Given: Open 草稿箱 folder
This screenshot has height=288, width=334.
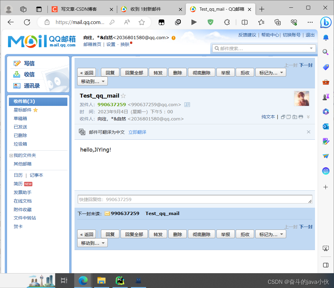Looking at the screenshot, I should (20, 119).
